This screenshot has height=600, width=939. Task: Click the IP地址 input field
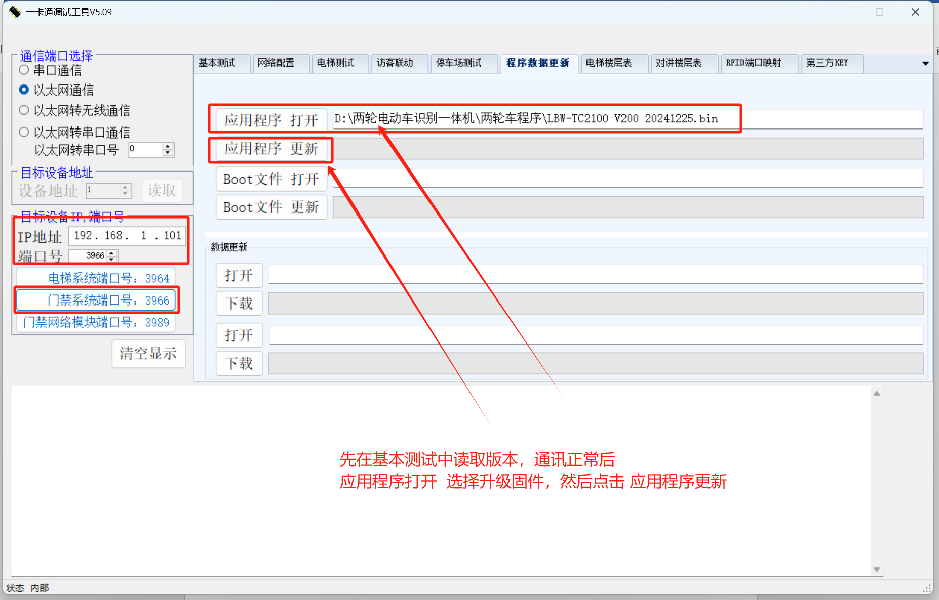[127, 236]
